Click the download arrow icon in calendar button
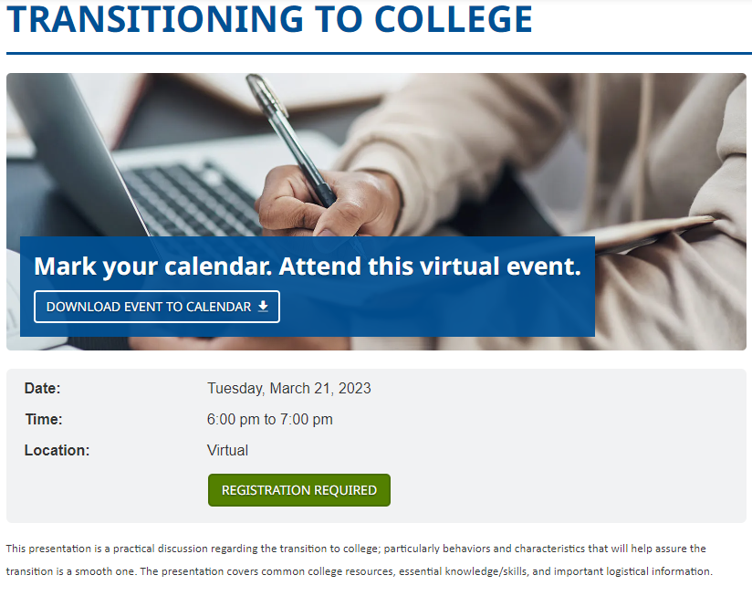Image resolution: width=752 pixels, height=596 pixels. [263, 307]
